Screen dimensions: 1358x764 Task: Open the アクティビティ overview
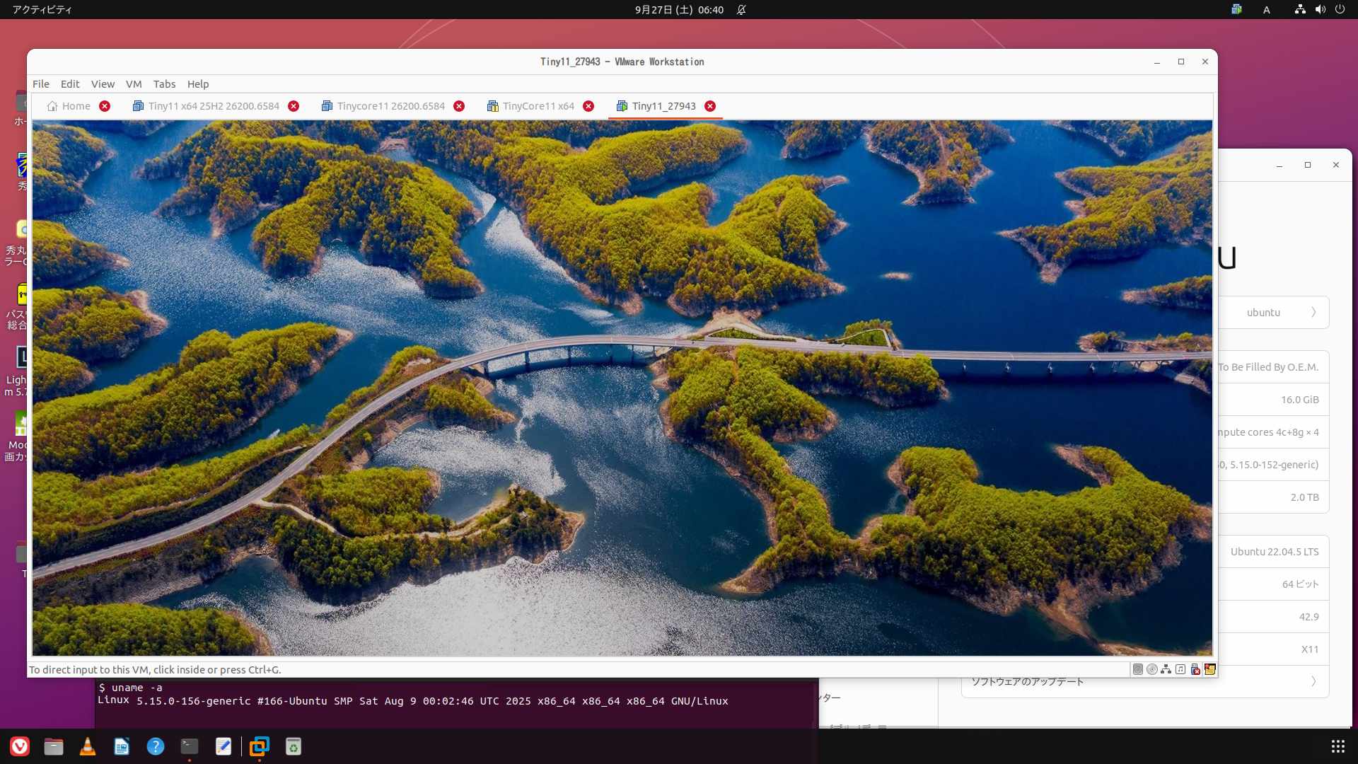click(42, 9)
